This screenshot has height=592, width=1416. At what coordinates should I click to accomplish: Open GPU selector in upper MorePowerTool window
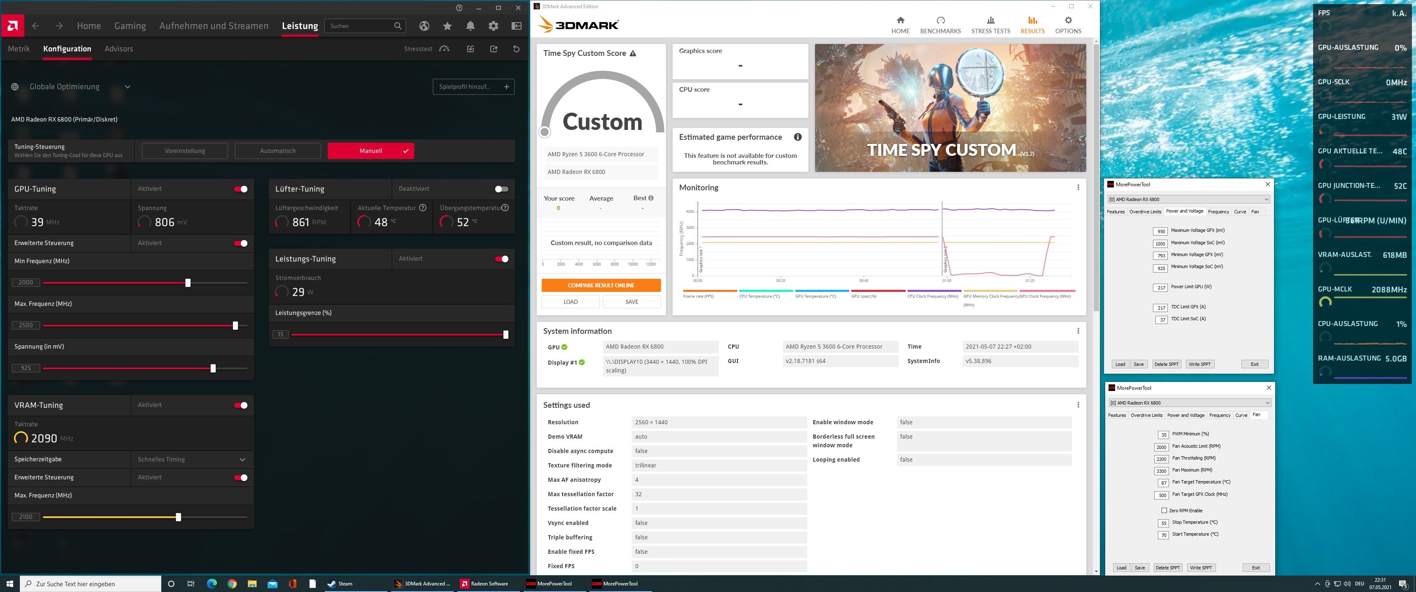click(x=1188, y=199)
